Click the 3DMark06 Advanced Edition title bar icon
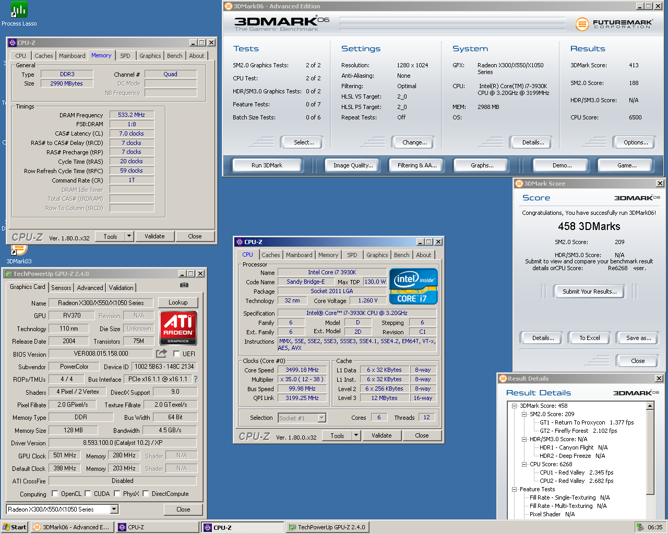This screenshot has width=668, height=534. click(228, 6)
